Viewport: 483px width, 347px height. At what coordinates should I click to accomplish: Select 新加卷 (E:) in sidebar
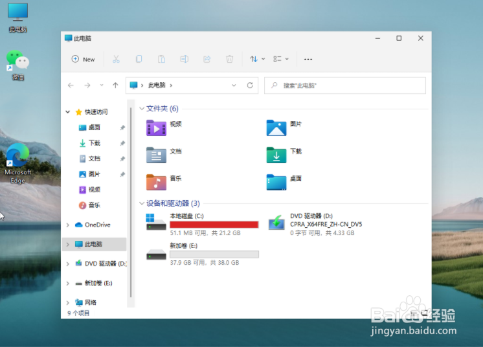94,283
